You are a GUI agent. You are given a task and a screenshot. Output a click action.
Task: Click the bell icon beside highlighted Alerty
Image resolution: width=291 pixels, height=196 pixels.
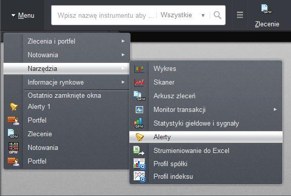coord(139,137)
